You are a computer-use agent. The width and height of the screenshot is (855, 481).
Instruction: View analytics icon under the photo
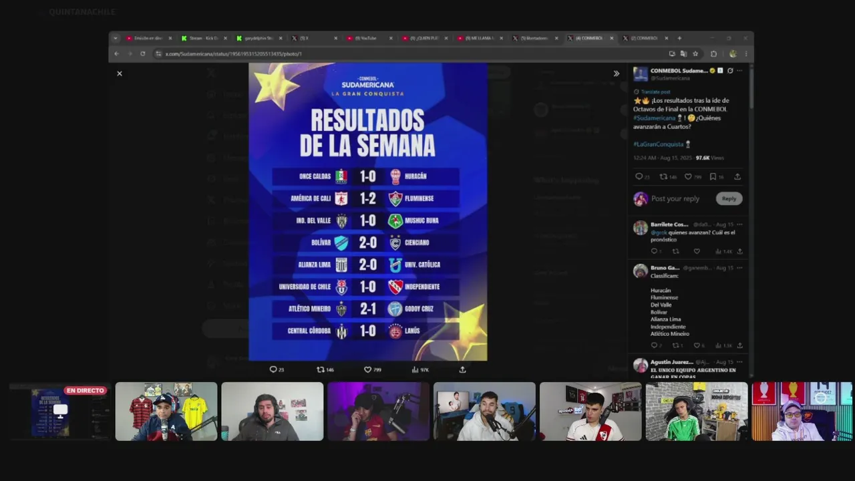tap(415, 369)
